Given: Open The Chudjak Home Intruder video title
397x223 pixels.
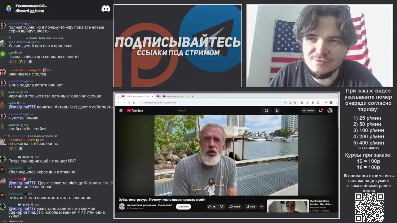Looking at the screenshot, I should click(321, 203).
